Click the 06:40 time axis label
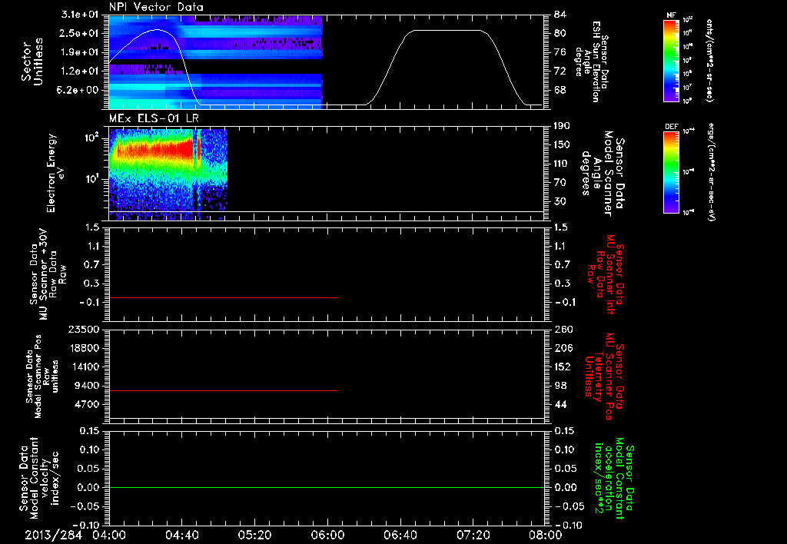Screen dimensions: 787x544 coord(400,535)
